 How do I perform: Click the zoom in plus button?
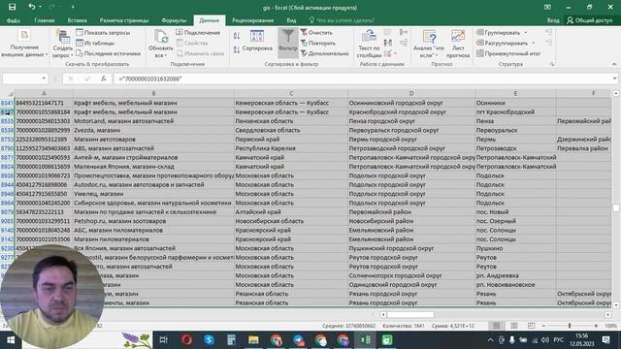pyautogui.click(x=596, y=326)
